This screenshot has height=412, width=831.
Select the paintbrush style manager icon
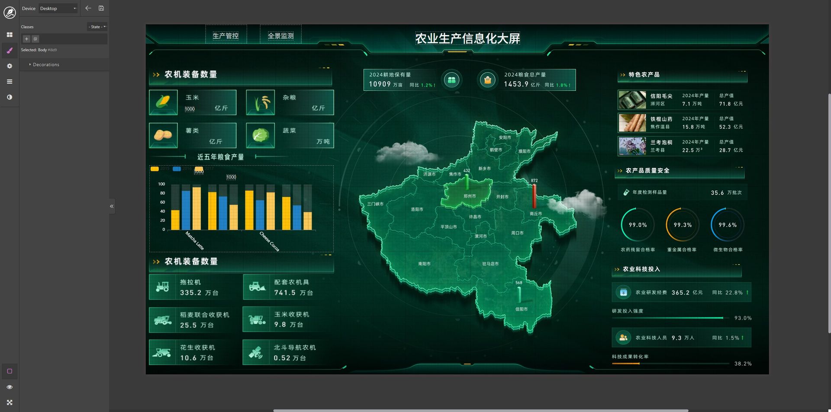pyautogui.click(x=10, y=51)
